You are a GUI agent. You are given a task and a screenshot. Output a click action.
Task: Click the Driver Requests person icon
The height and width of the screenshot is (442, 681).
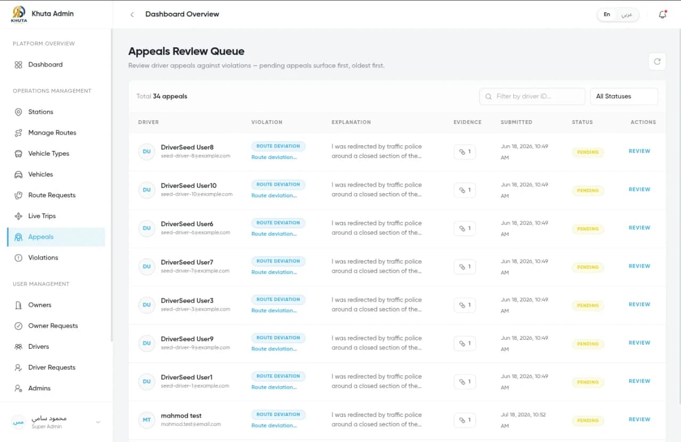(19, 368)
